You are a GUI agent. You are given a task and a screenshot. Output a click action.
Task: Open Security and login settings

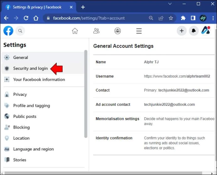(x=42, y=68)
